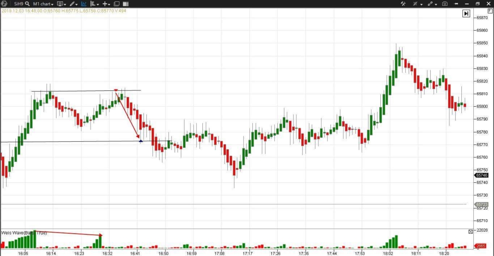
Task: Click the F button above price scale
Action: [x=490, y=11]
